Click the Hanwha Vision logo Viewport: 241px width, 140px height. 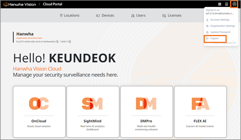coord(19,4)
